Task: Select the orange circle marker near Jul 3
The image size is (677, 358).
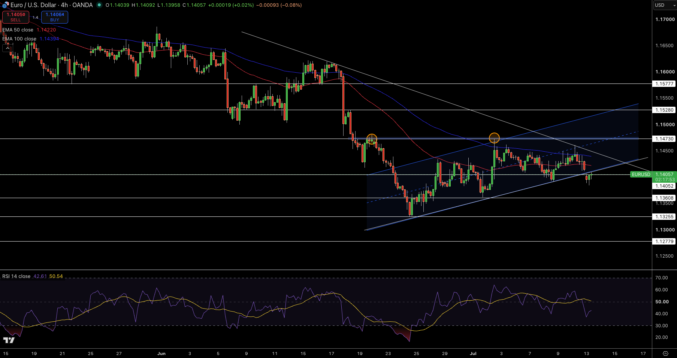Action: pyautogui.click(x=495, y=138)
